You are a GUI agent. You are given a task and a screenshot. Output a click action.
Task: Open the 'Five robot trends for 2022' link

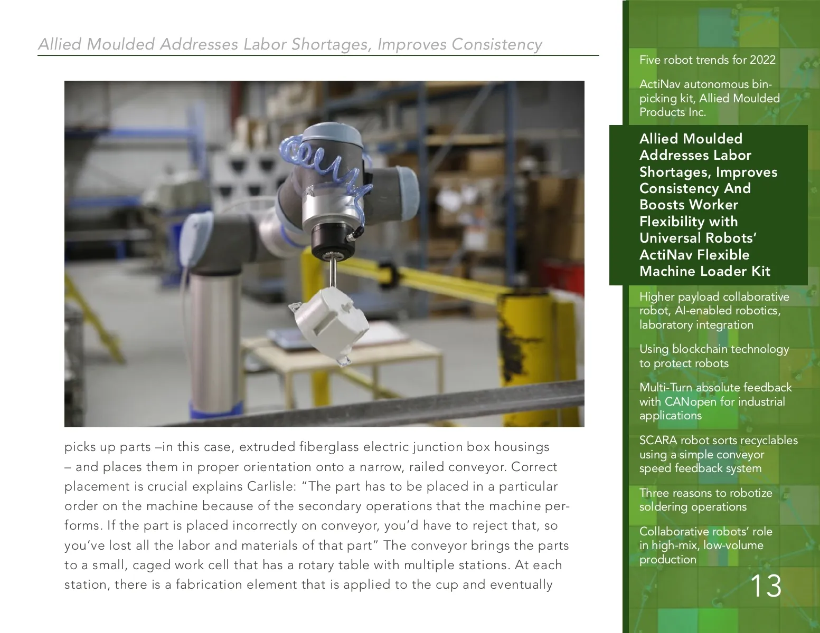tap(707, 60)
